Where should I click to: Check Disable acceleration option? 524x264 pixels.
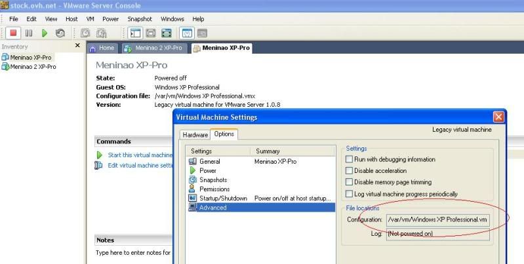pos(349,170)
